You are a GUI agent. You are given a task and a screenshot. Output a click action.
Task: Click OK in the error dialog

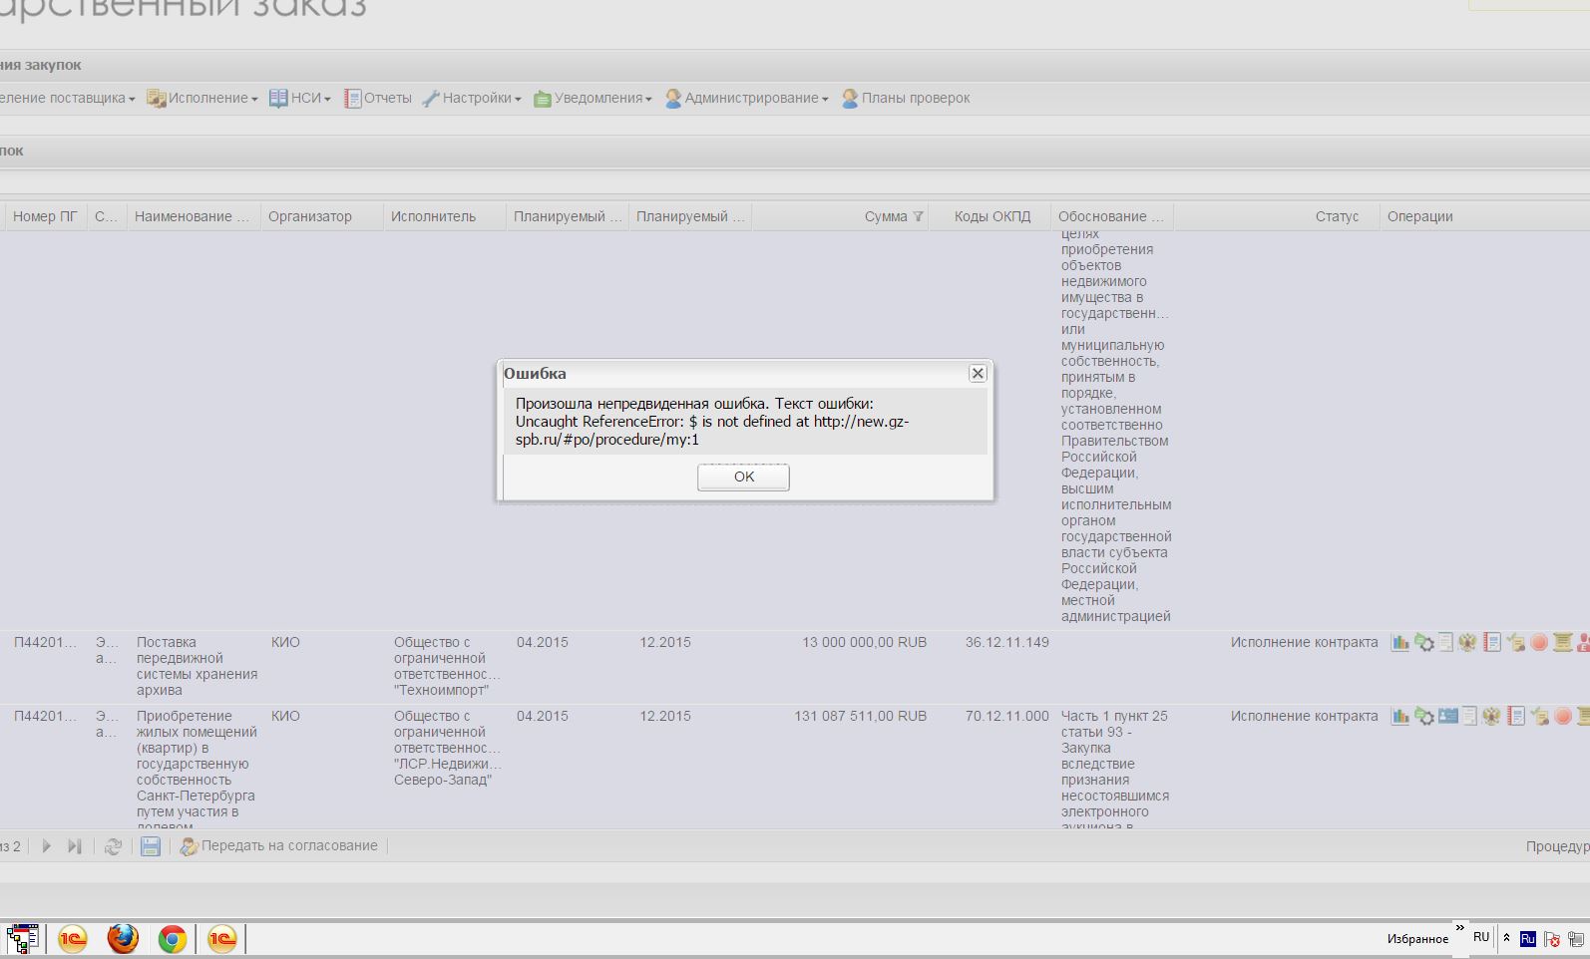coord(743,477)
